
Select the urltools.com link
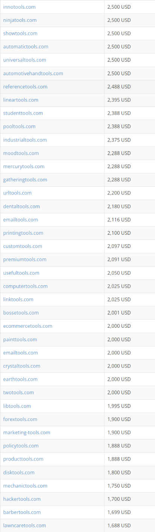click(17, 193)
